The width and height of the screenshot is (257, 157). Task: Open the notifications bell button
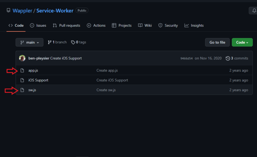(254, 11)
